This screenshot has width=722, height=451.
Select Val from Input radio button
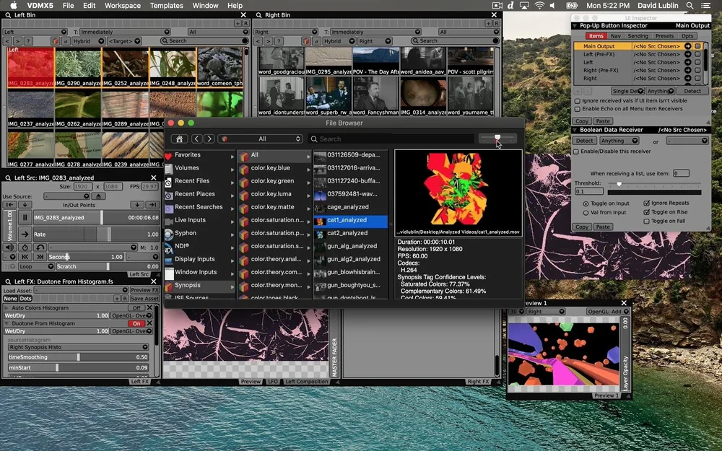(x=586, y=213)
